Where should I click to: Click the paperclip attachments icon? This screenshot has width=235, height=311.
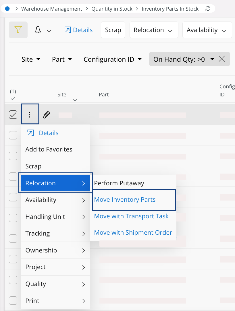[46, 115]
